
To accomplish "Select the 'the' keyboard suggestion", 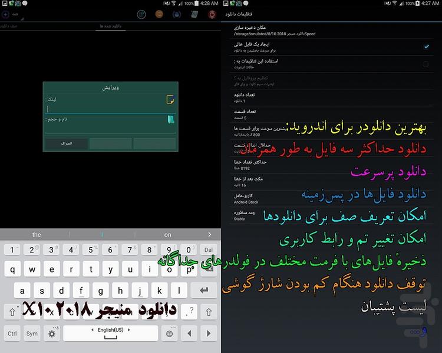I will 37,235.
